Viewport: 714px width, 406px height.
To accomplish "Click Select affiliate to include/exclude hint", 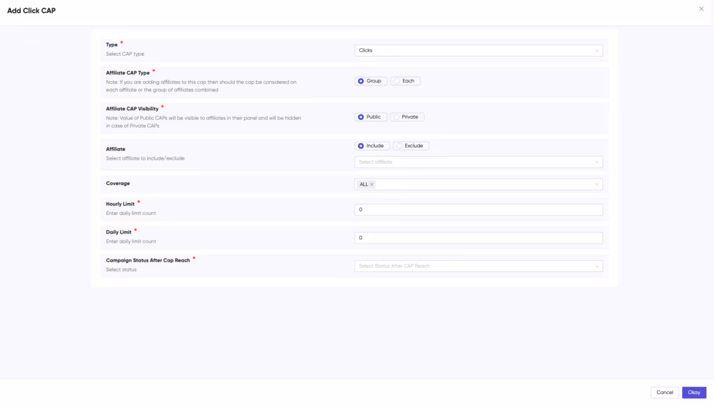I will 145,158.
